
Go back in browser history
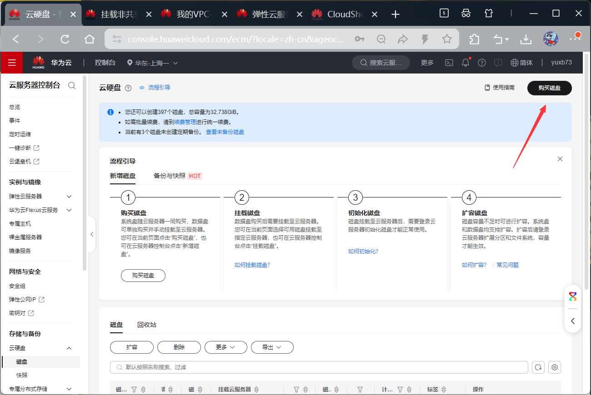[x=16, y=39]
